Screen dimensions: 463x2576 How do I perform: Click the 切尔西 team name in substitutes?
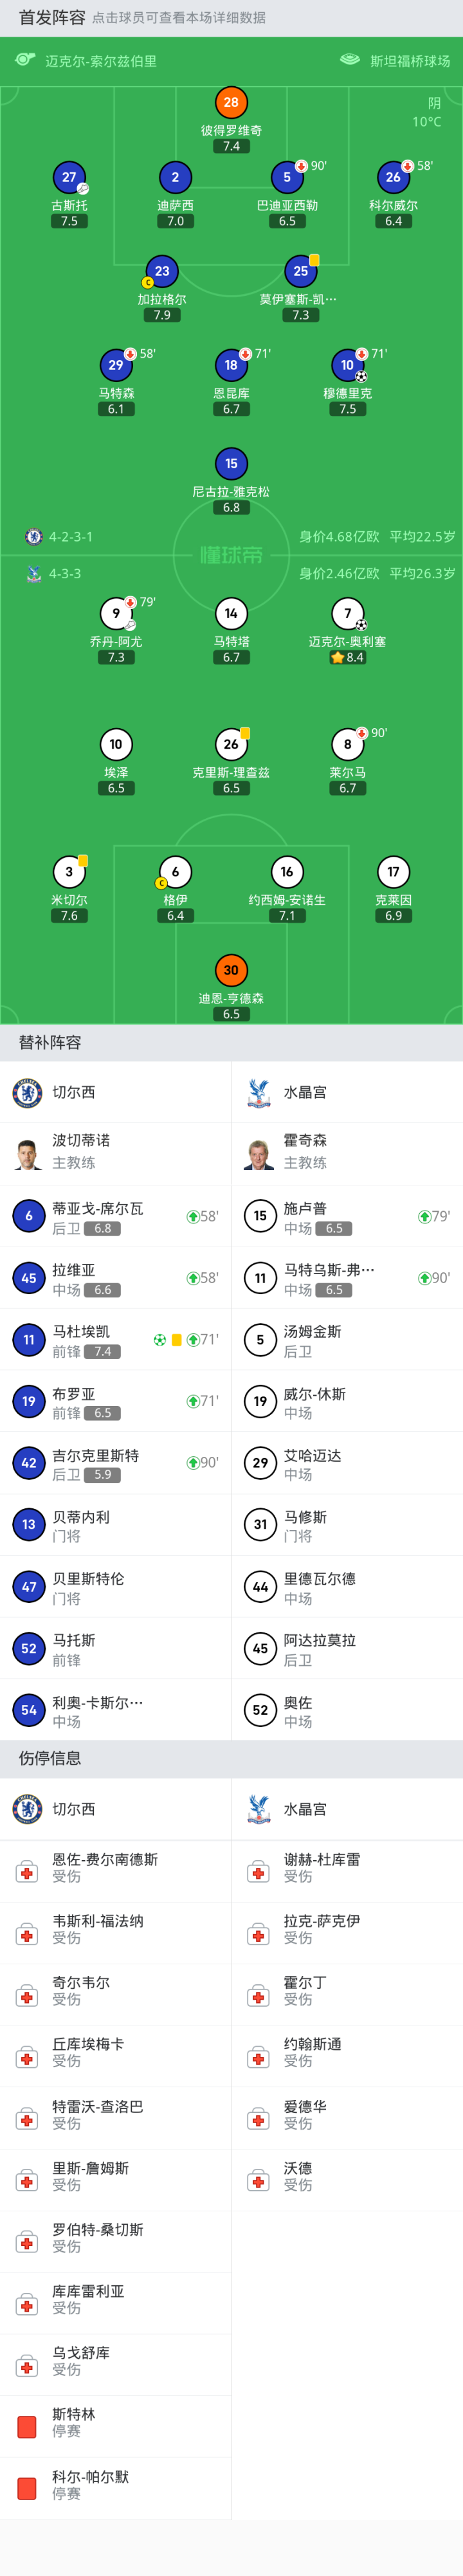(74, 1092)
